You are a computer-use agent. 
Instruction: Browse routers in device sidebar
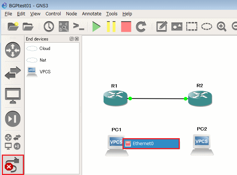(x=13, y=50)
